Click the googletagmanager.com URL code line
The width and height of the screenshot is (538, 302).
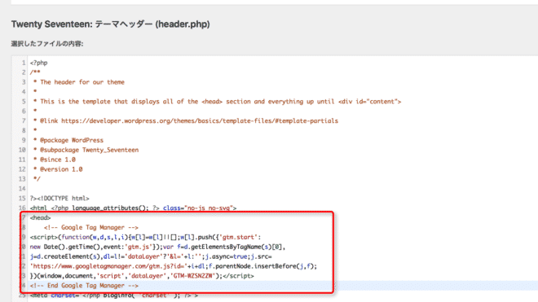pos(174,266)
